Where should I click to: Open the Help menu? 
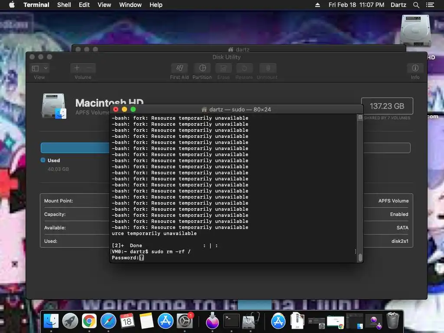click(156, 5)
